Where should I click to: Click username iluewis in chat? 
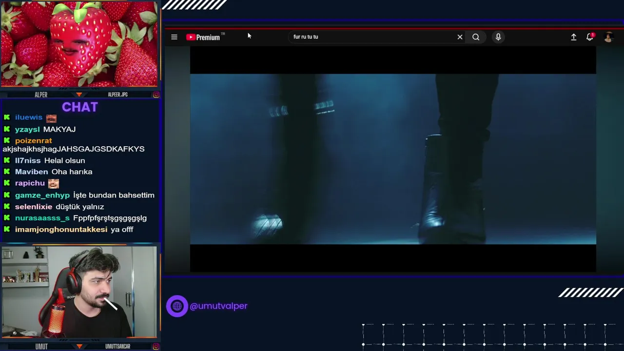pos(29,117)
